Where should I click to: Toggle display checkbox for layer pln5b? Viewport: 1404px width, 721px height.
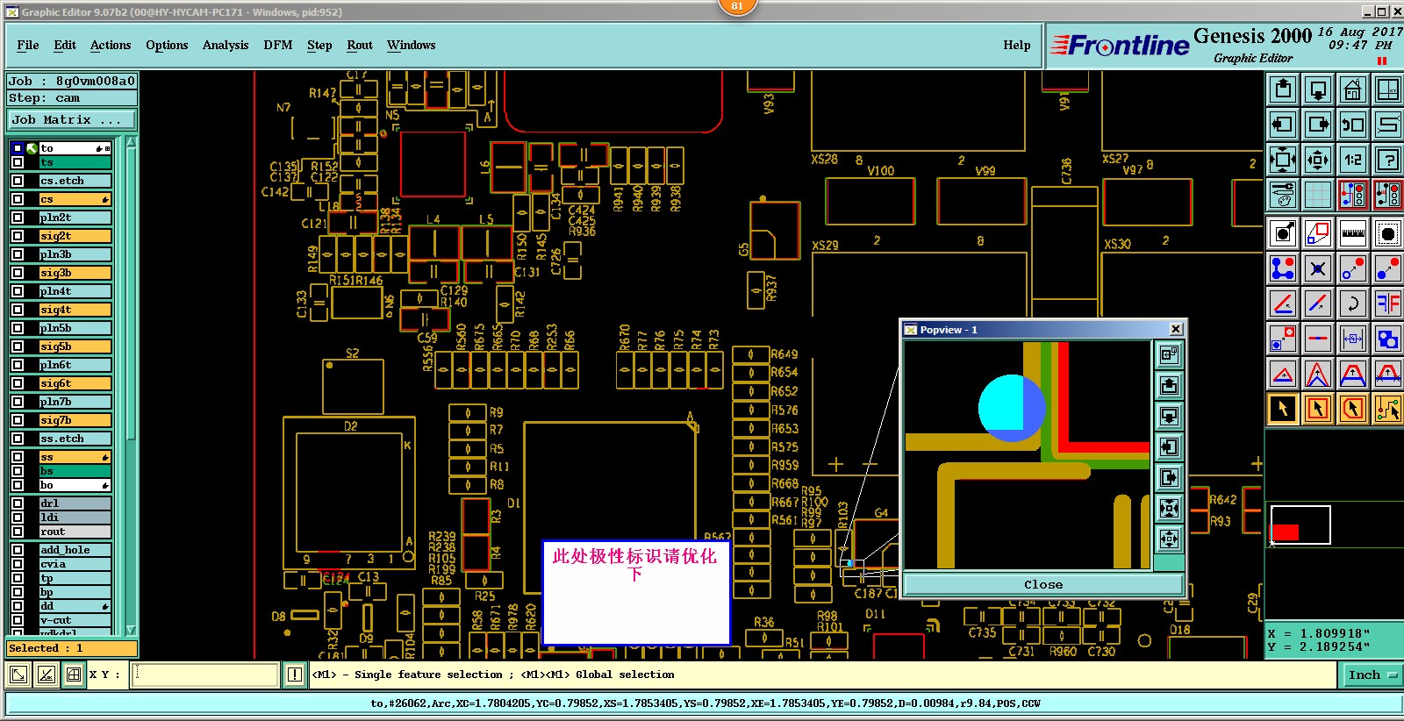pyautogui.click(x=18, y=328)
